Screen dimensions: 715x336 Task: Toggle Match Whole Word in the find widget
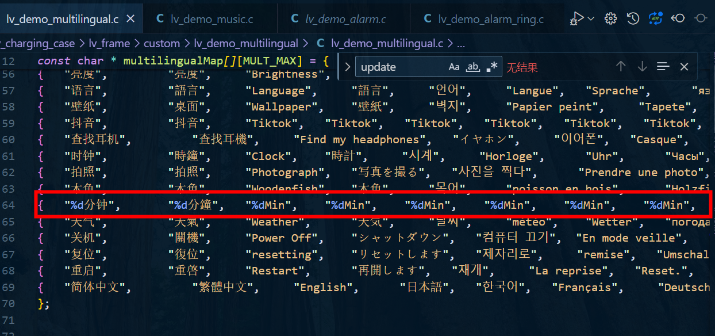pos(473,67)
